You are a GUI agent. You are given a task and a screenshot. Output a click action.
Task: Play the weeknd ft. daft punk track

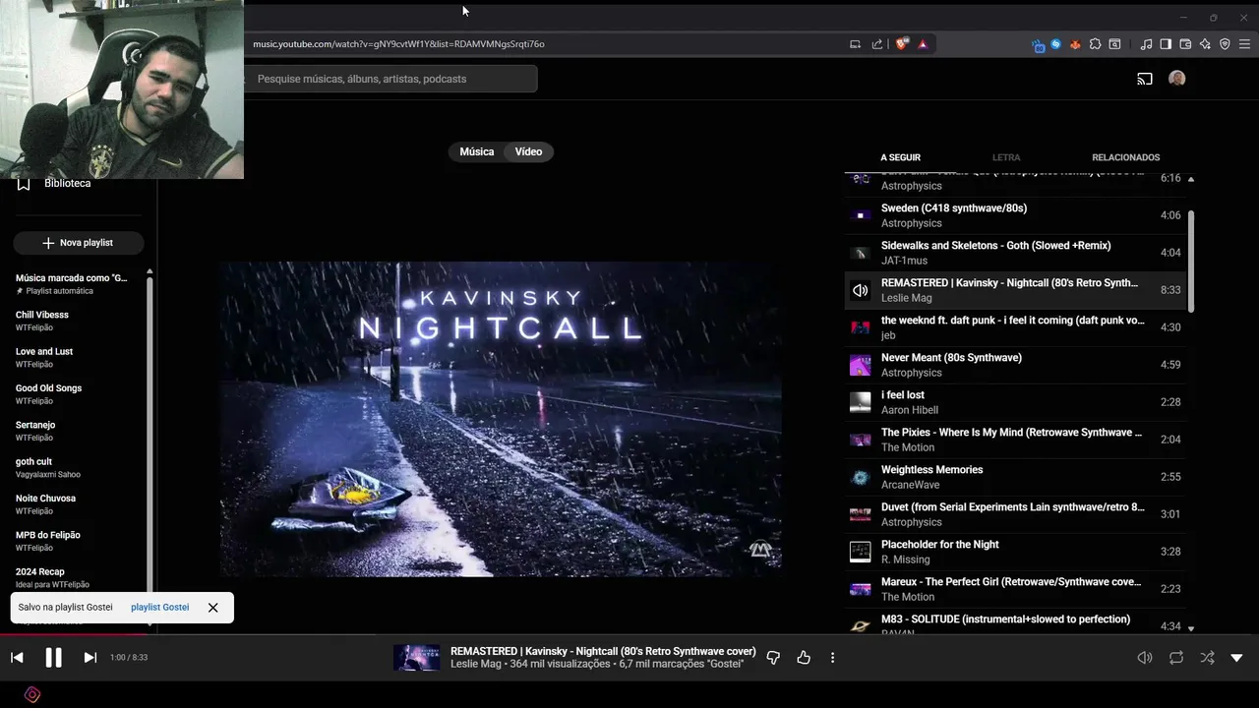coord(1015,327)
